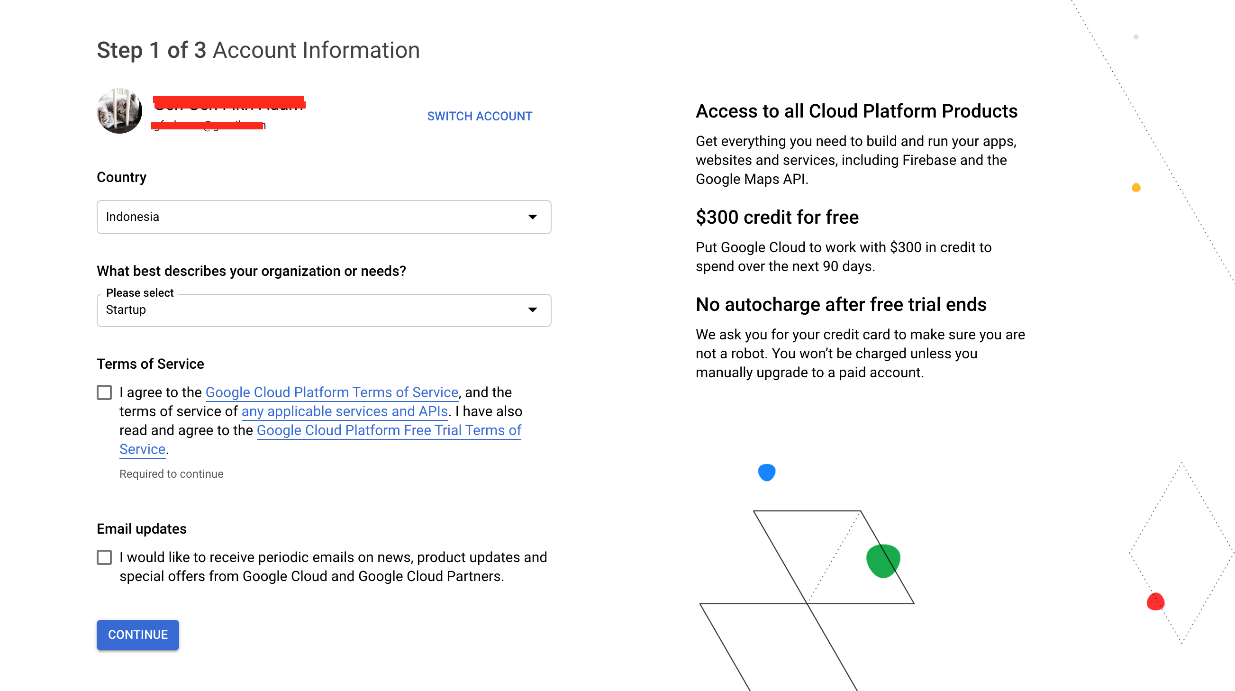Click the 'Terms of Service' section label
Image resolution: width=1235 pixels, height=691 pixels.
point(151,364)
